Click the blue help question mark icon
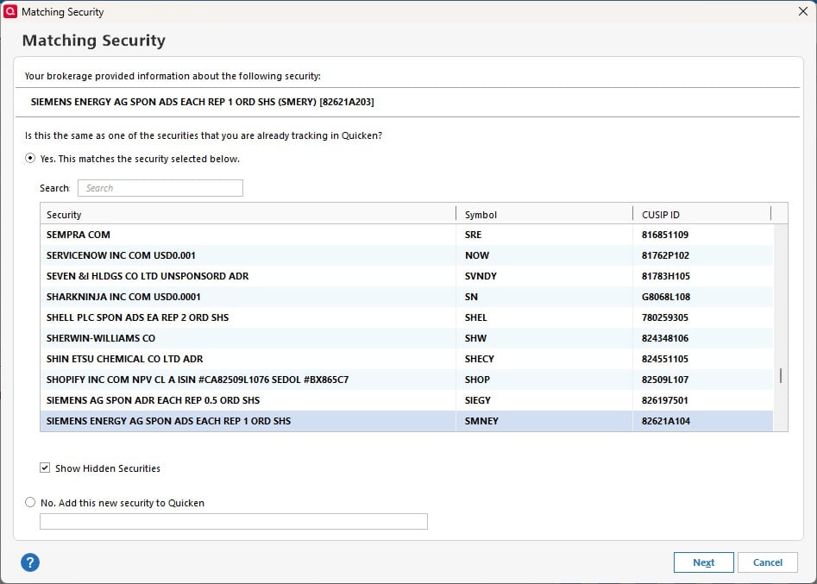The image size is (817, 584). click(x=30, y=562)
